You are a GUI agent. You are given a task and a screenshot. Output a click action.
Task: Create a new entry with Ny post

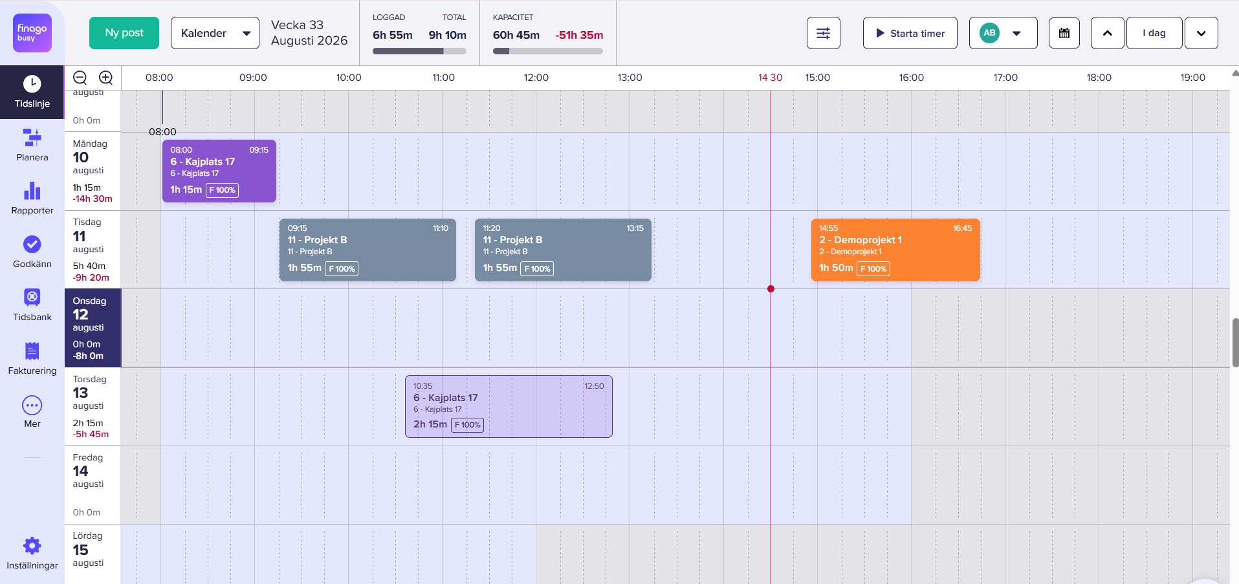pyautogui.click(x=124, y=33)
